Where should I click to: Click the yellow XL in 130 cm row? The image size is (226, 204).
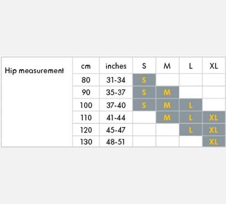[x=214, y=142]
